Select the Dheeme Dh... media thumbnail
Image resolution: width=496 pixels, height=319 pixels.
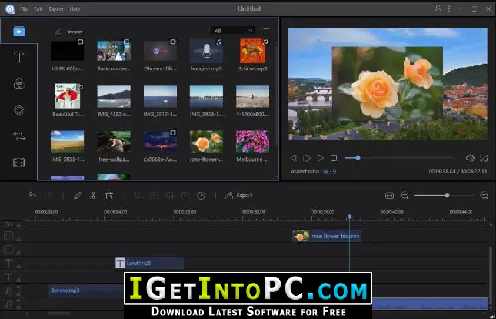[160, 51]
